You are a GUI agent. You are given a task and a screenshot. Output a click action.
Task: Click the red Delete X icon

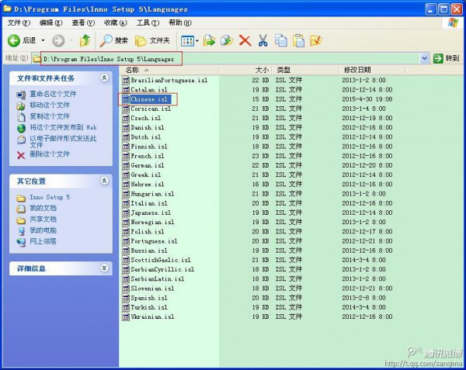245,40
